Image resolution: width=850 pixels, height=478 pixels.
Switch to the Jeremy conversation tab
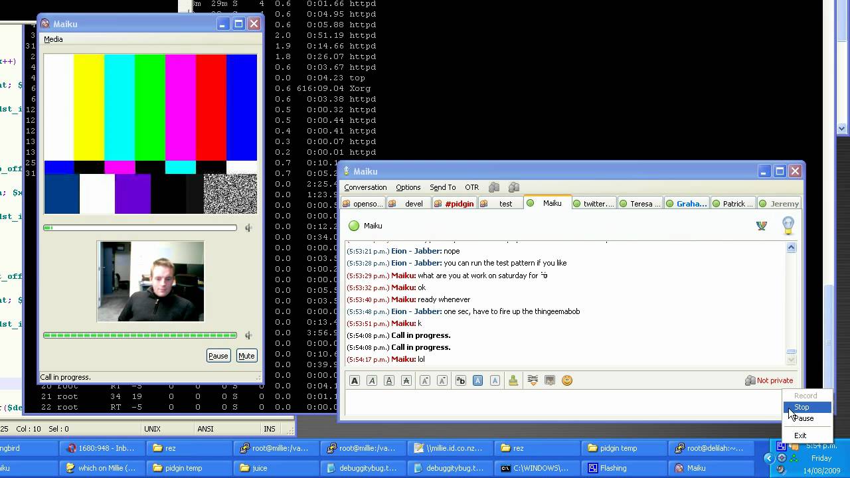point(779,204)
